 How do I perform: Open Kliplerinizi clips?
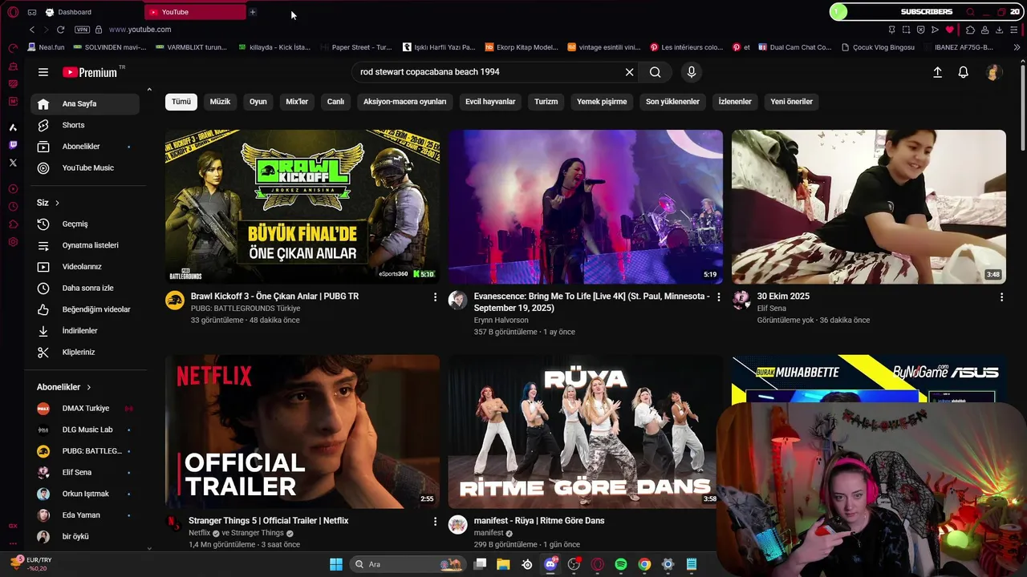pyautogui.click(x=85, y=353)
